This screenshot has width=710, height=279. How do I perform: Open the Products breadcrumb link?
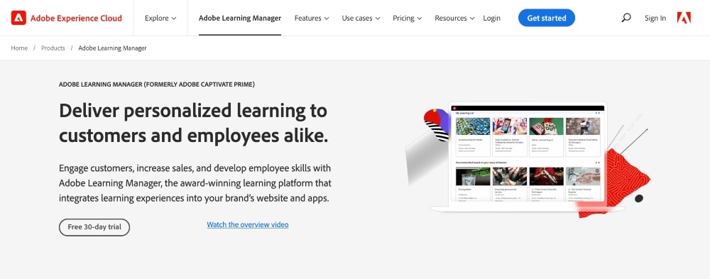pos(53,48)
